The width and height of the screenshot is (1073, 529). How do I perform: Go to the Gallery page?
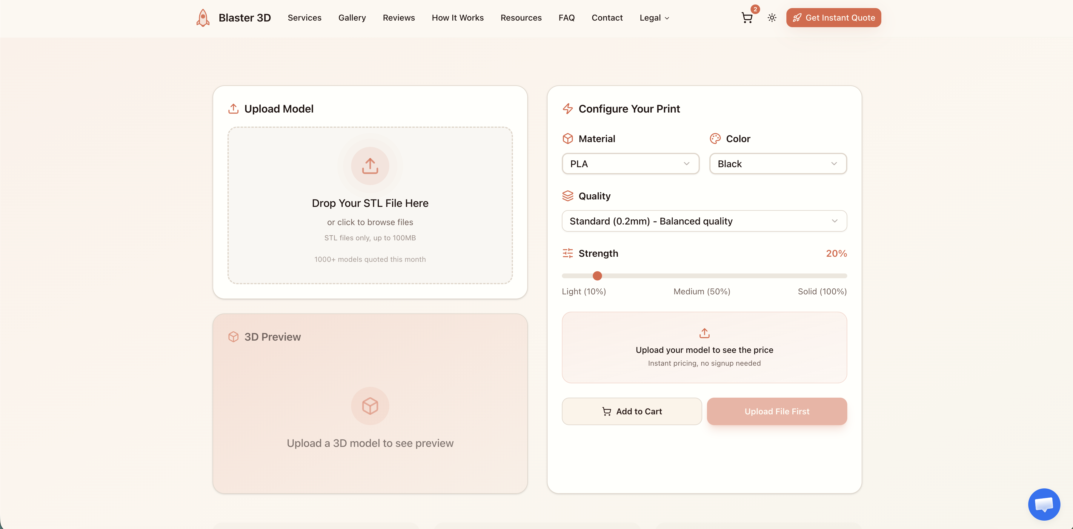[x=352, y=18]
